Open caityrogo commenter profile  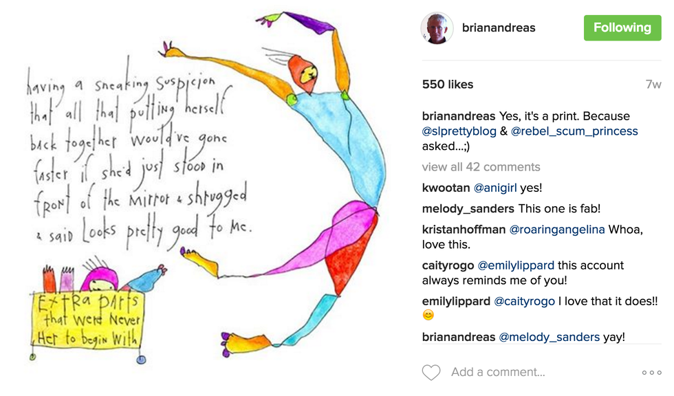coord(448,265)
